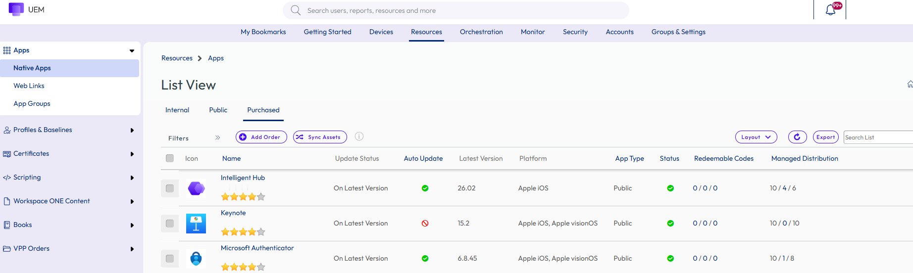Click the home icon at right edge
Image resolution: width=913 pixels, height=273 pixels.
910,85
